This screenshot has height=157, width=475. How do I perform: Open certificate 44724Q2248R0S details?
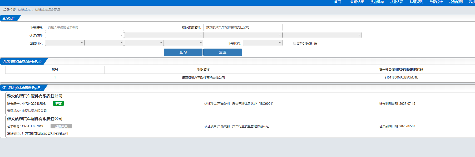(x=34, y=104)
